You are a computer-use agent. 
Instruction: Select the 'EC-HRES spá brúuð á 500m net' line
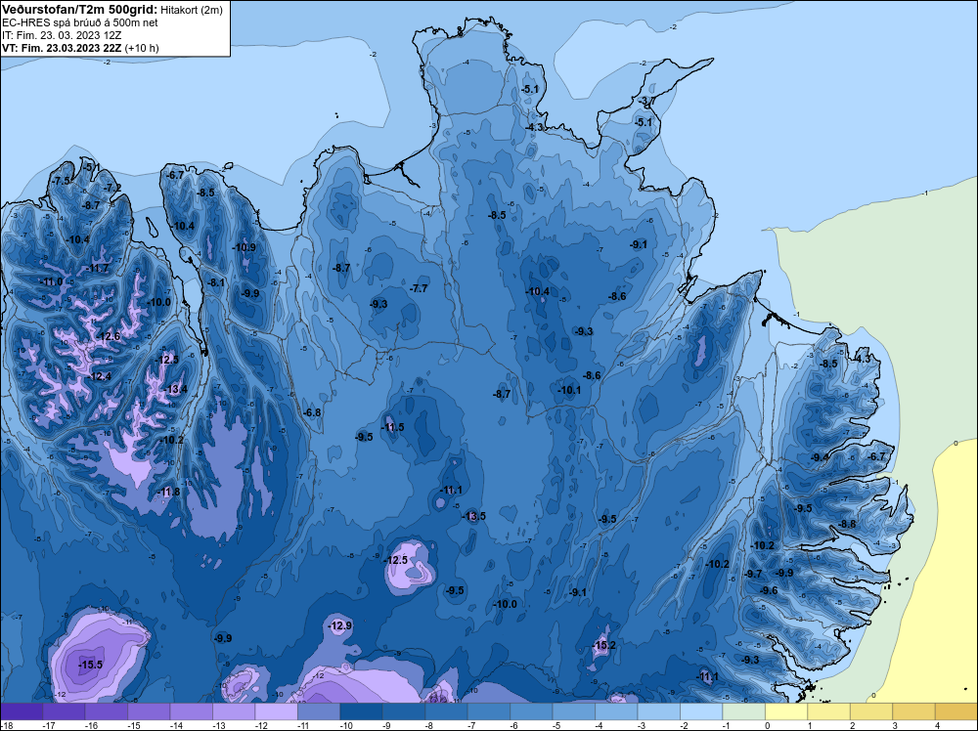(80, 22)
